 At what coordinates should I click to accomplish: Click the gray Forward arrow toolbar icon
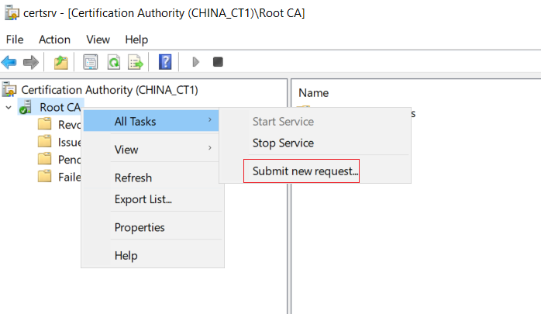point(31,63)
